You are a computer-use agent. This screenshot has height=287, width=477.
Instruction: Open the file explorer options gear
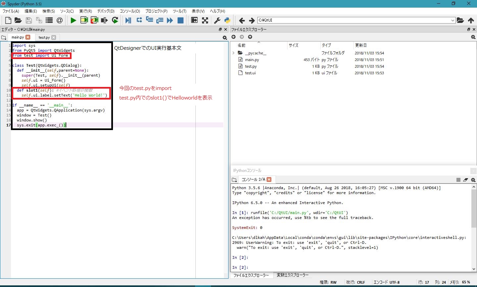click(x=473, y=37)
